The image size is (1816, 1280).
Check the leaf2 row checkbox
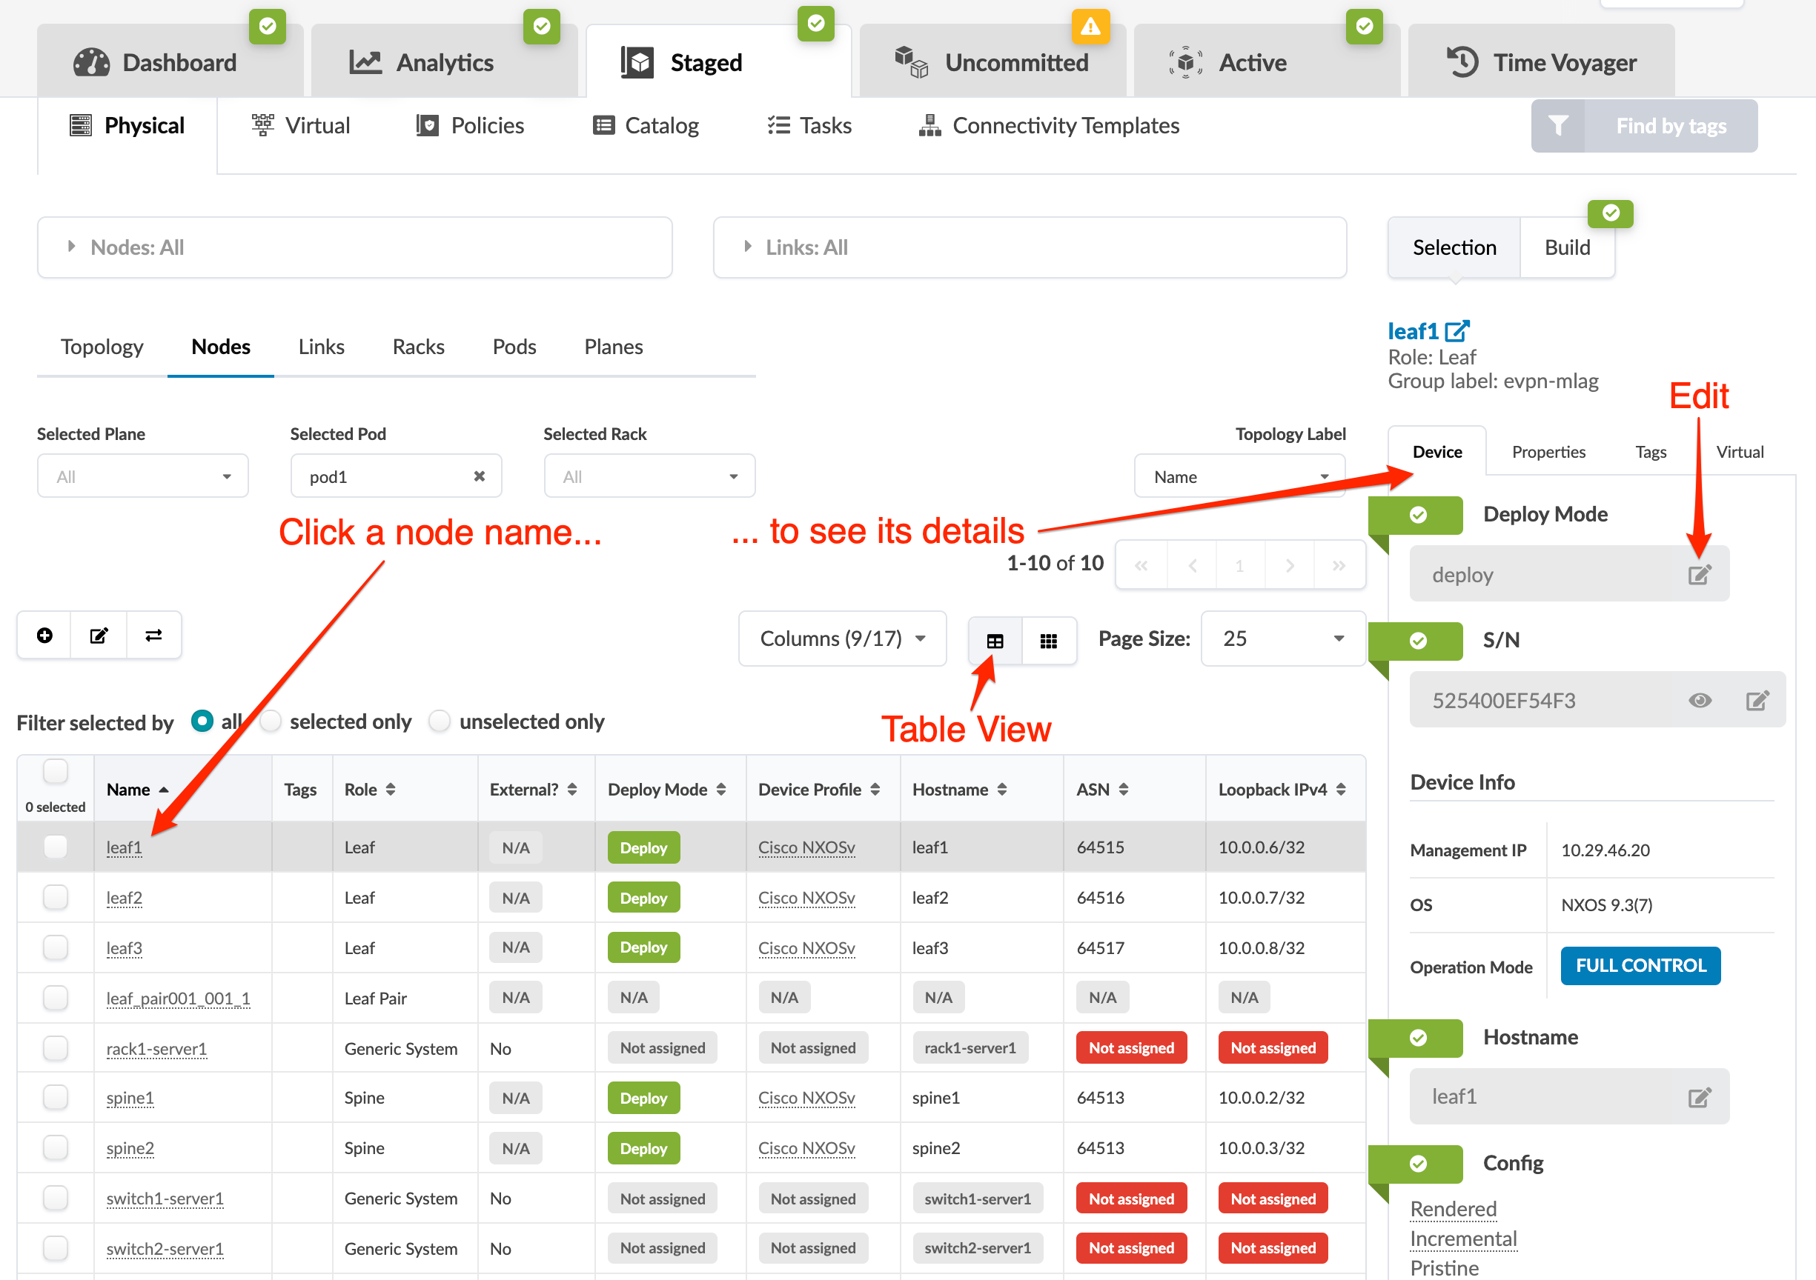(56, 897)
